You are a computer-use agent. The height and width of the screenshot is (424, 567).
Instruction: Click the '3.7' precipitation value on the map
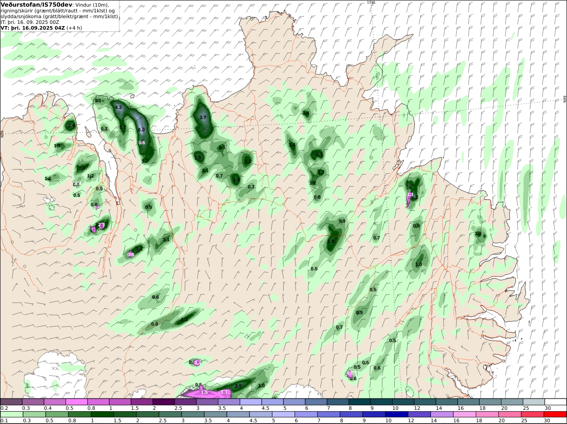pyautogui.click(x=203, y=118)
